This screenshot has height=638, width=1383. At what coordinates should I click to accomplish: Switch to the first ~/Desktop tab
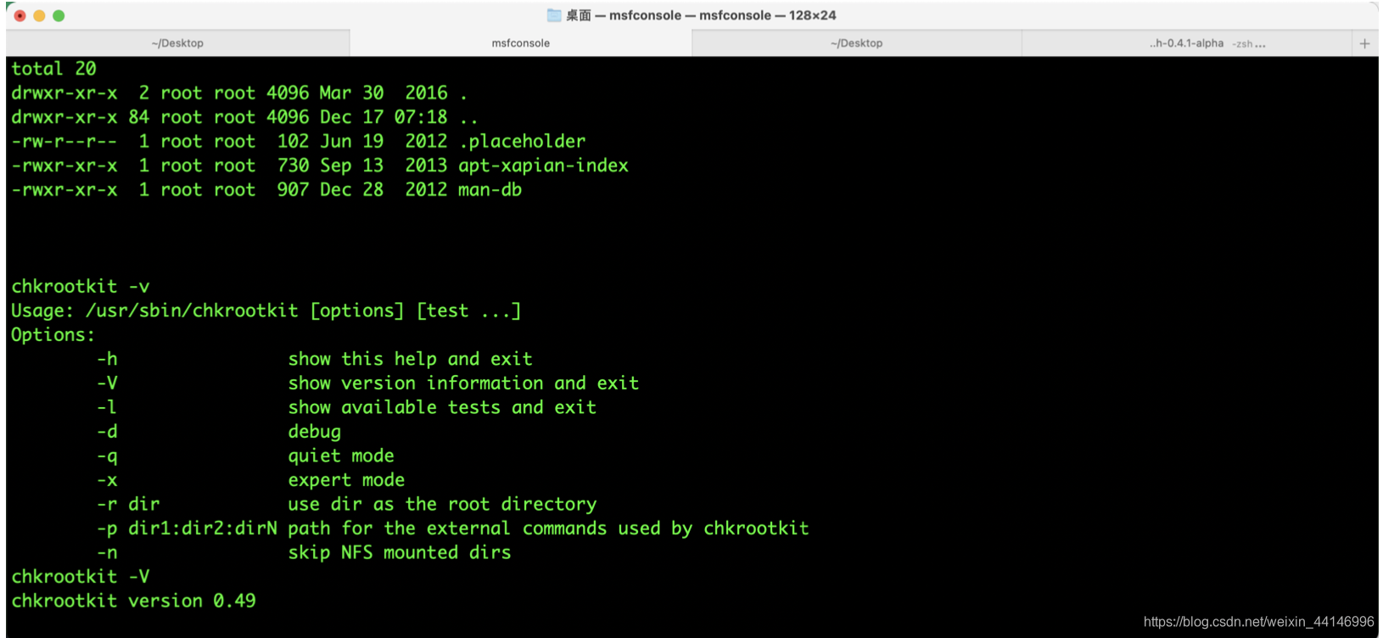click(177, 43)
